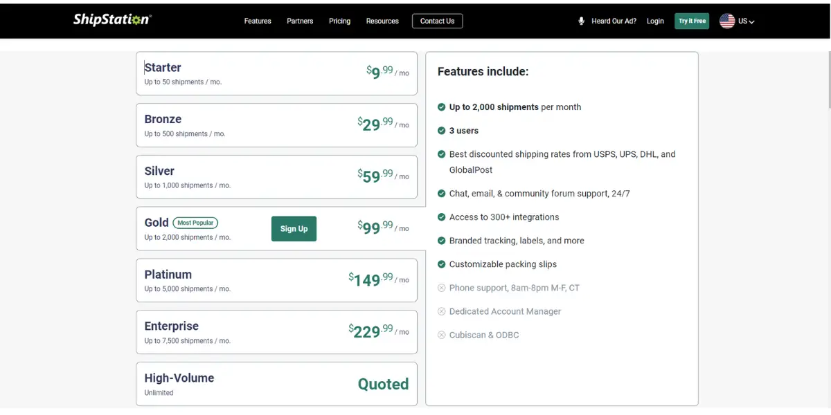Open the Resources menu
831x415 pixels.
pos(382,21)
